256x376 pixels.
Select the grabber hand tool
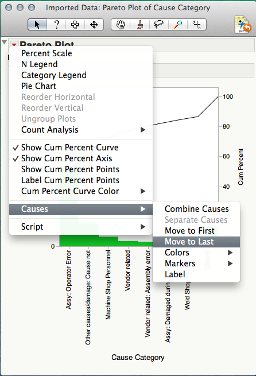tap(121, 25)
